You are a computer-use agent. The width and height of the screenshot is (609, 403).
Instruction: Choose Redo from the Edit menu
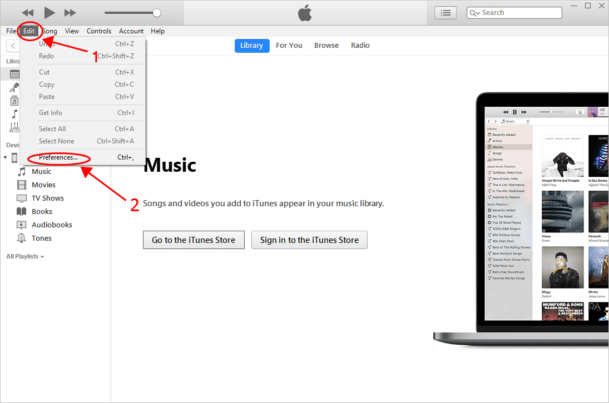click(x=83, y=56)
